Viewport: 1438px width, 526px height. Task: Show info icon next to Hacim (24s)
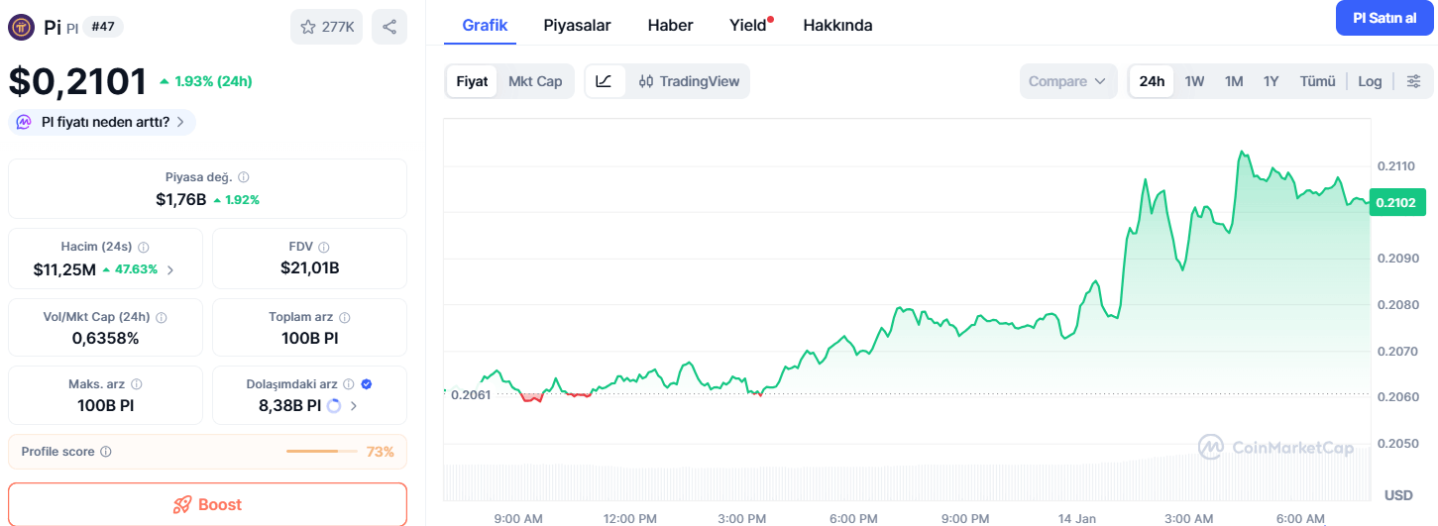(143, 247)
